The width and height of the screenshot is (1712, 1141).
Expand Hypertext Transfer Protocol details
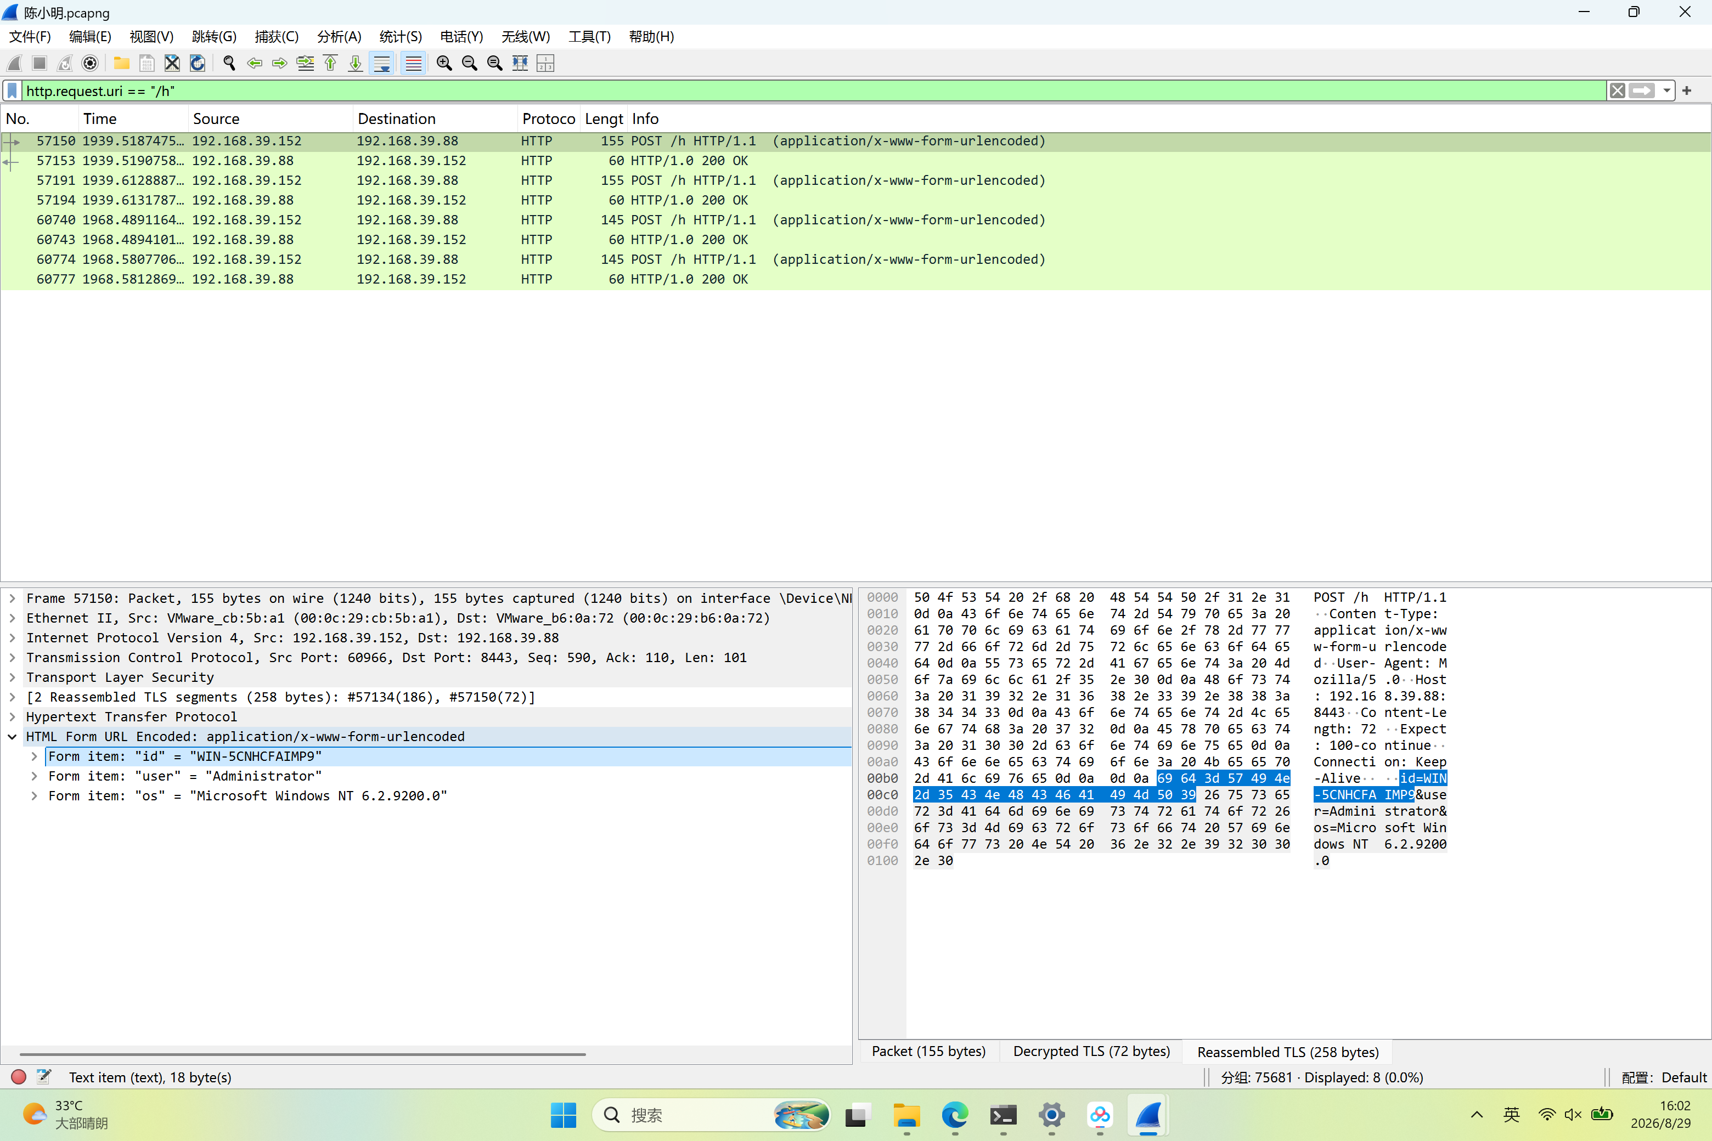click(13, 717)
